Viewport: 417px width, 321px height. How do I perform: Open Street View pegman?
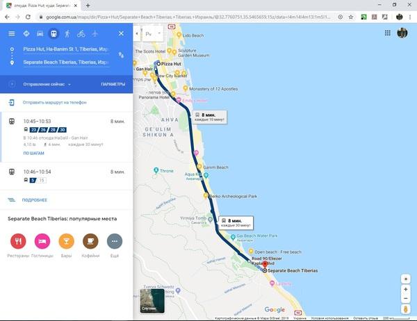[x=406, y=309]
